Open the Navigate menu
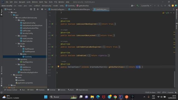The image size is (178, 100). pos(22,2)
